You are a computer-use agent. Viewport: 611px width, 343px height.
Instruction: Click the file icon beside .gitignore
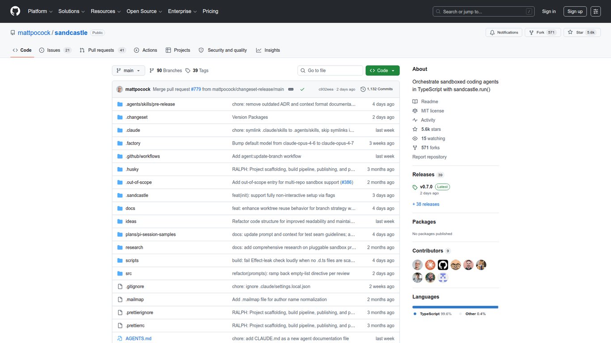[120, 286]
